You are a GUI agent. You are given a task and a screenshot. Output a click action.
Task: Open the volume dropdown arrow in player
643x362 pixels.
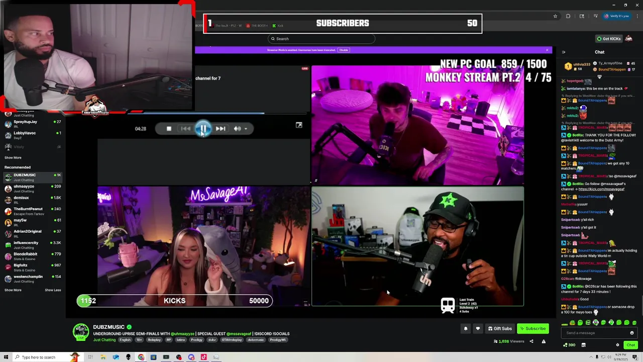point(246,129)
